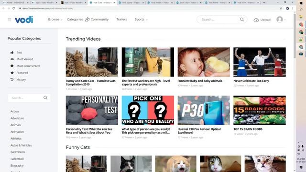Screen dimensions: 306x172
Task: Close the active browser tab
Action: 114,3
